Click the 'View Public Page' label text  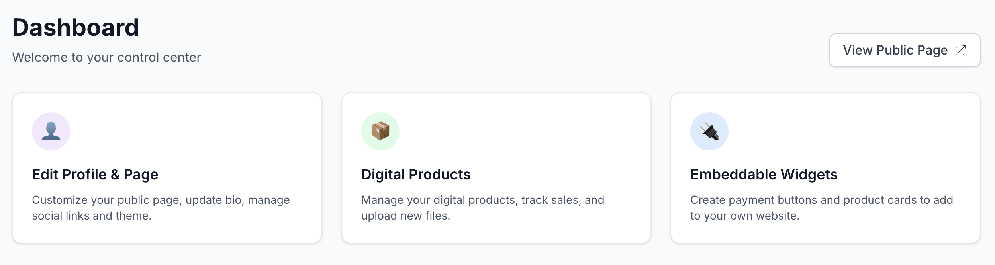point(895,50)
